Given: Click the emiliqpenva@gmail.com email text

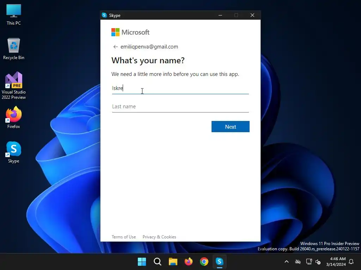Looking at the screenshot, I should pyautogui.click(x=149, y=47).
